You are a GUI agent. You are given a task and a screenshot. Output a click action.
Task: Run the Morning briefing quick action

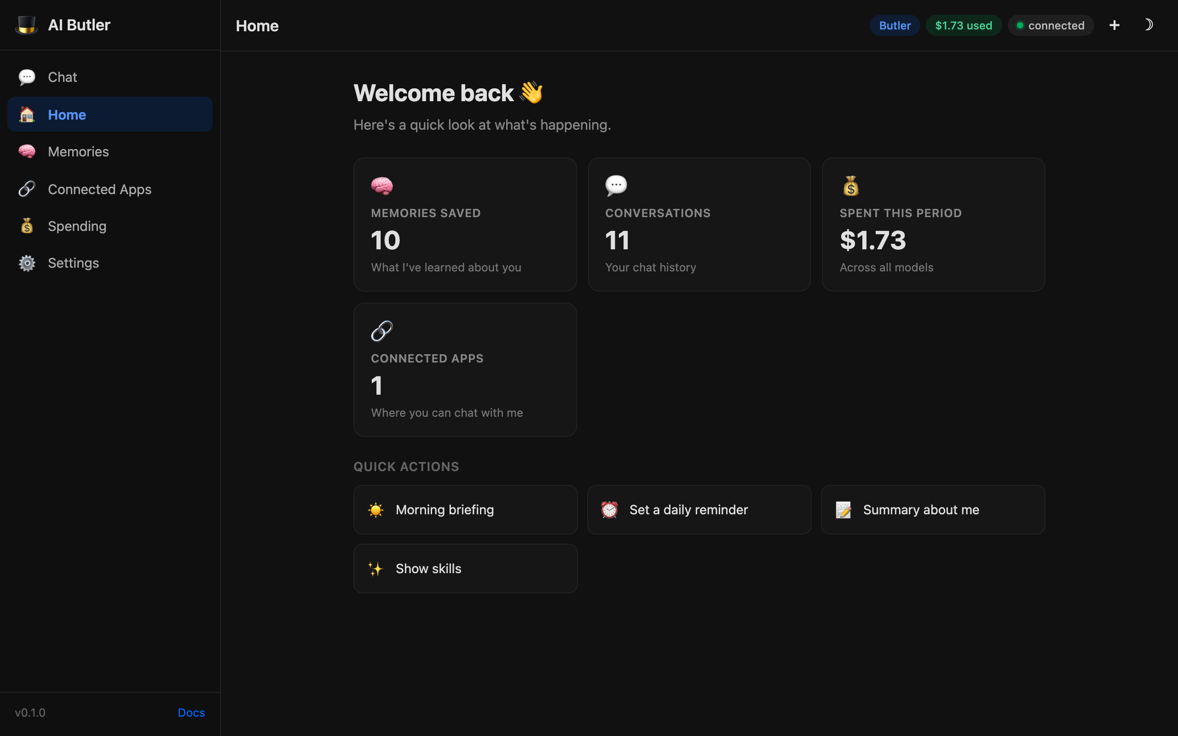tap(464, 509)
